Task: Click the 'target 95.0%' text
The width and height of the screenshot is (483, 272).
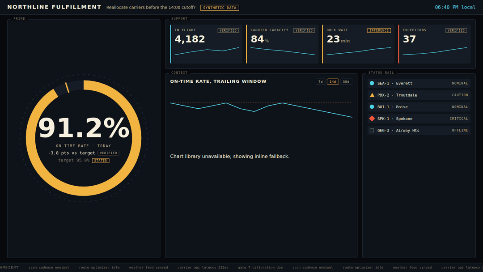Action: [74, 160]
